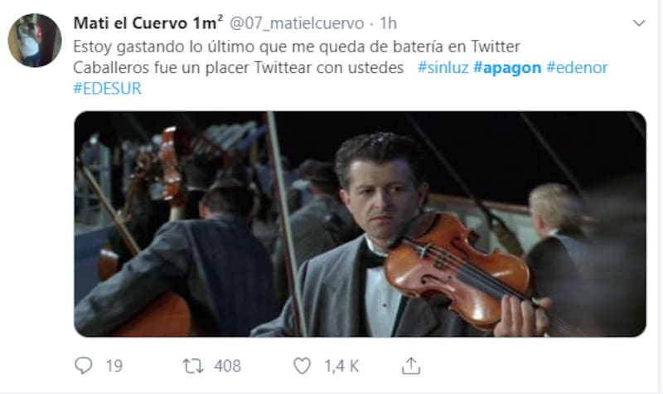Select the @07_matielcuervo handle
The height and width of the screenshot is (394, 663).
click(297, 23)
